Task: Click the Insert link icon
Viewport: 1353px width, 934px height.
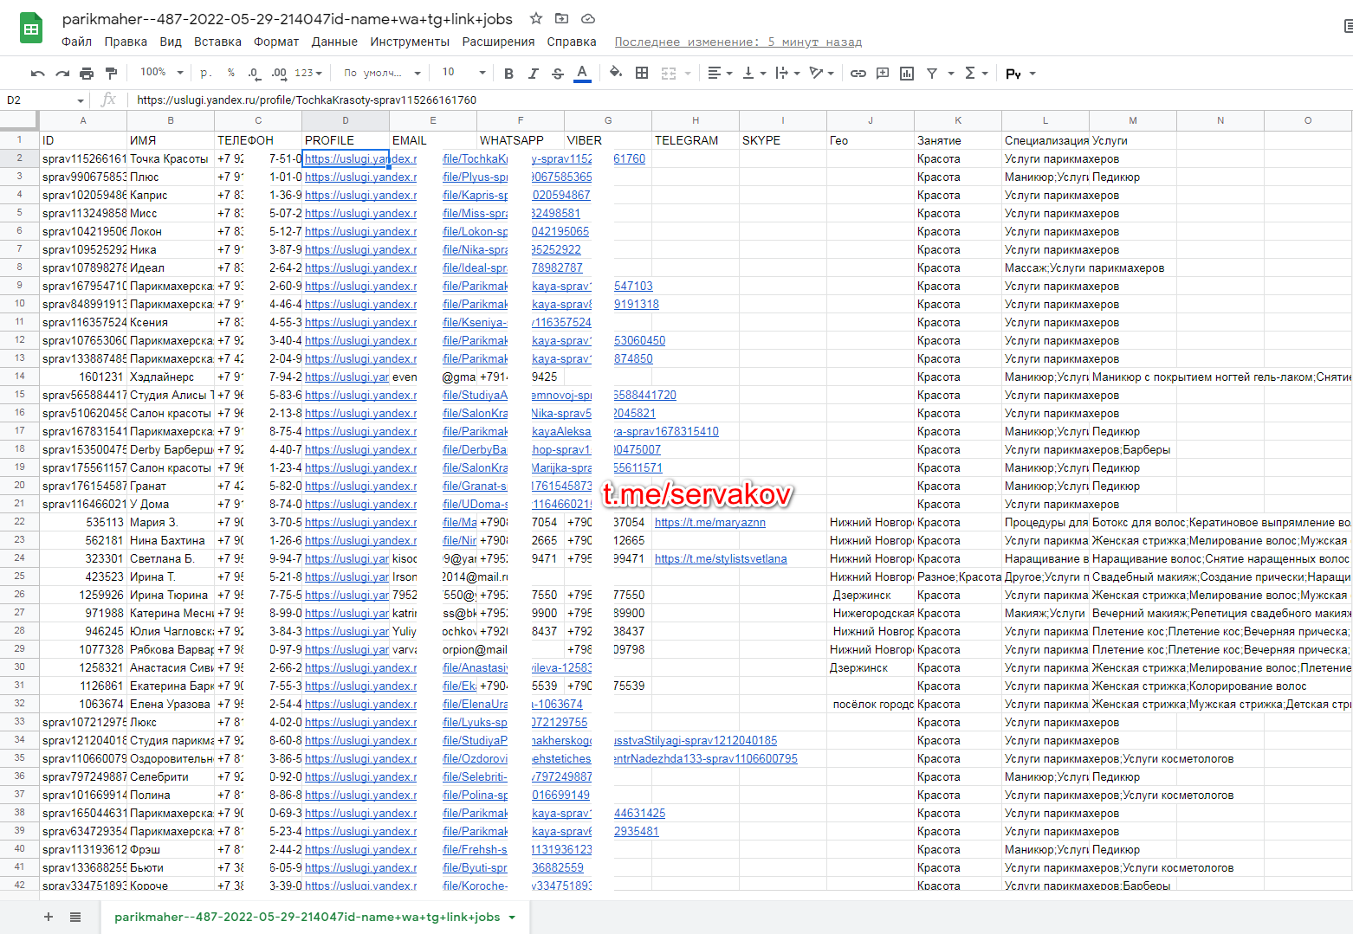Action: click(858, 74)
